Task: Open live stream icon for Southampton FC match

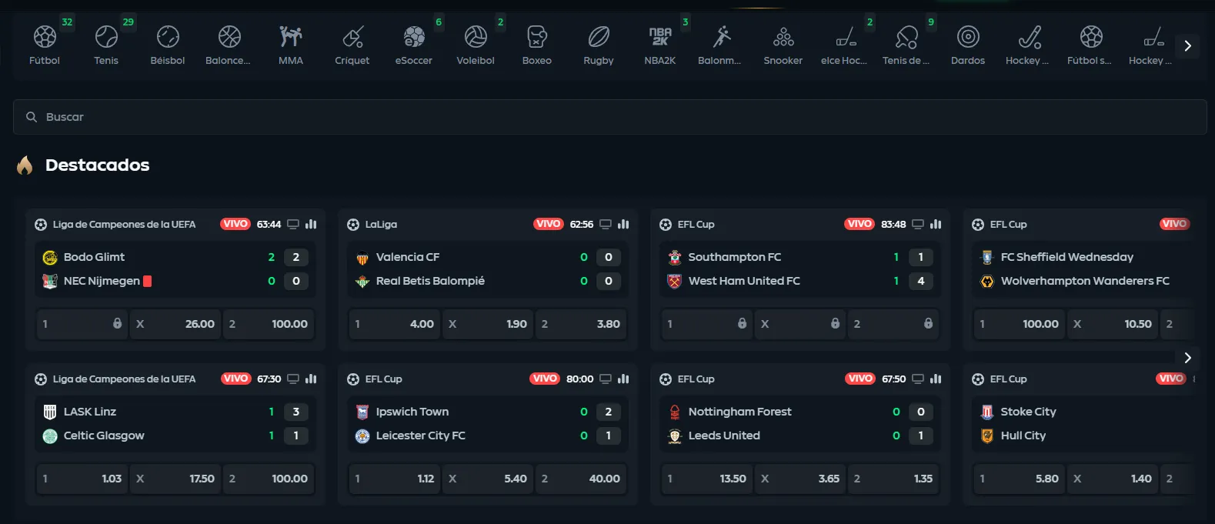Action: [x=918, y=224]
